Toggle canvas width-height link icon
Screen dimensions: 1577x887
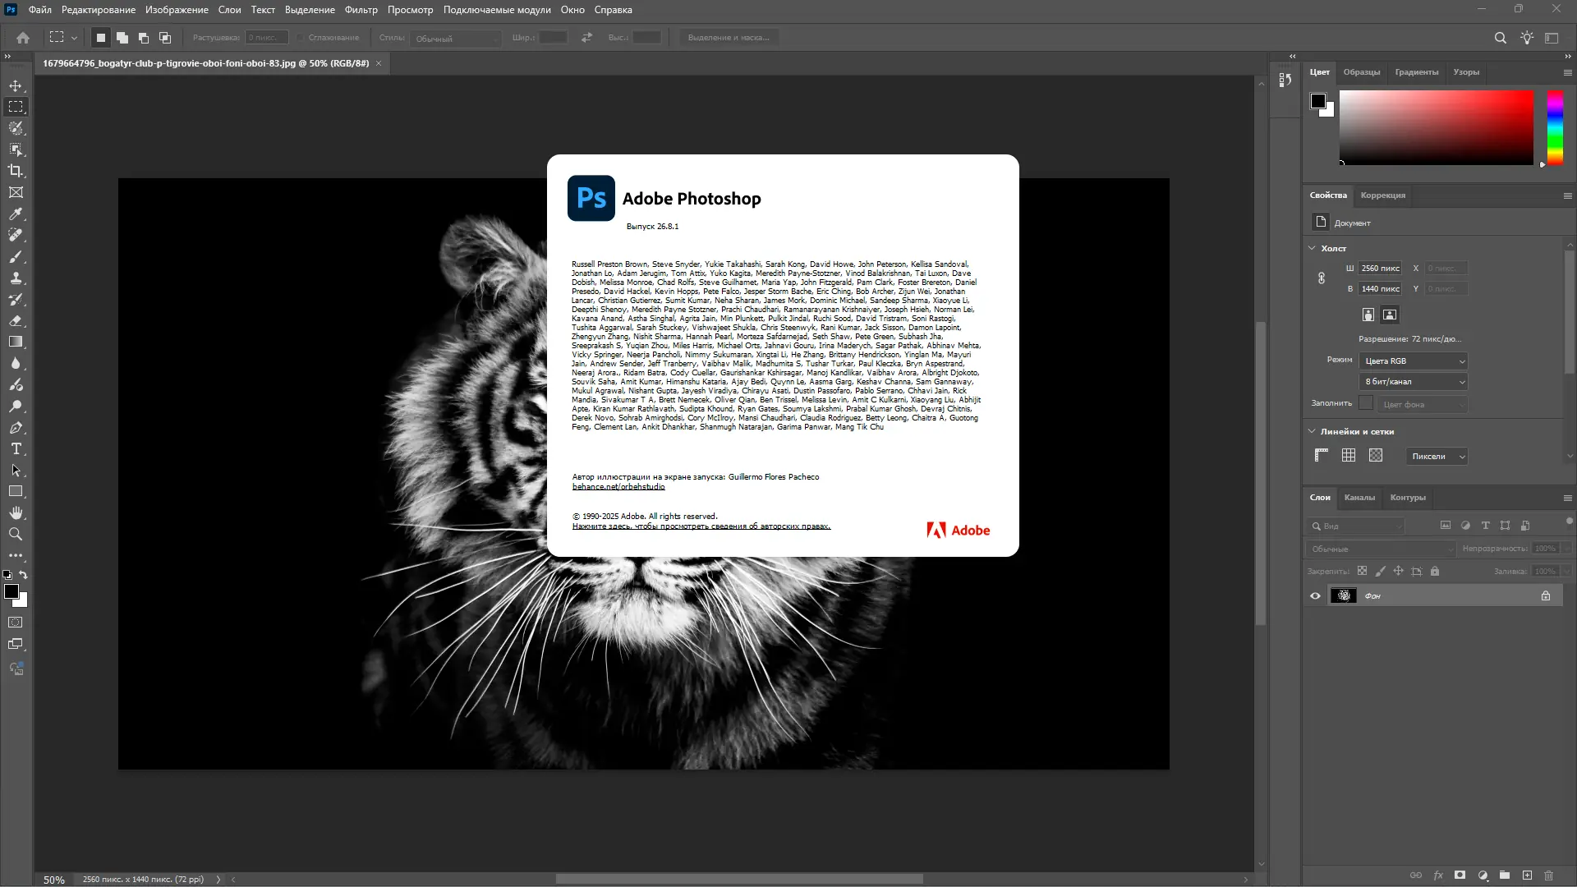pyautogui.click(x=1322, y=278)
